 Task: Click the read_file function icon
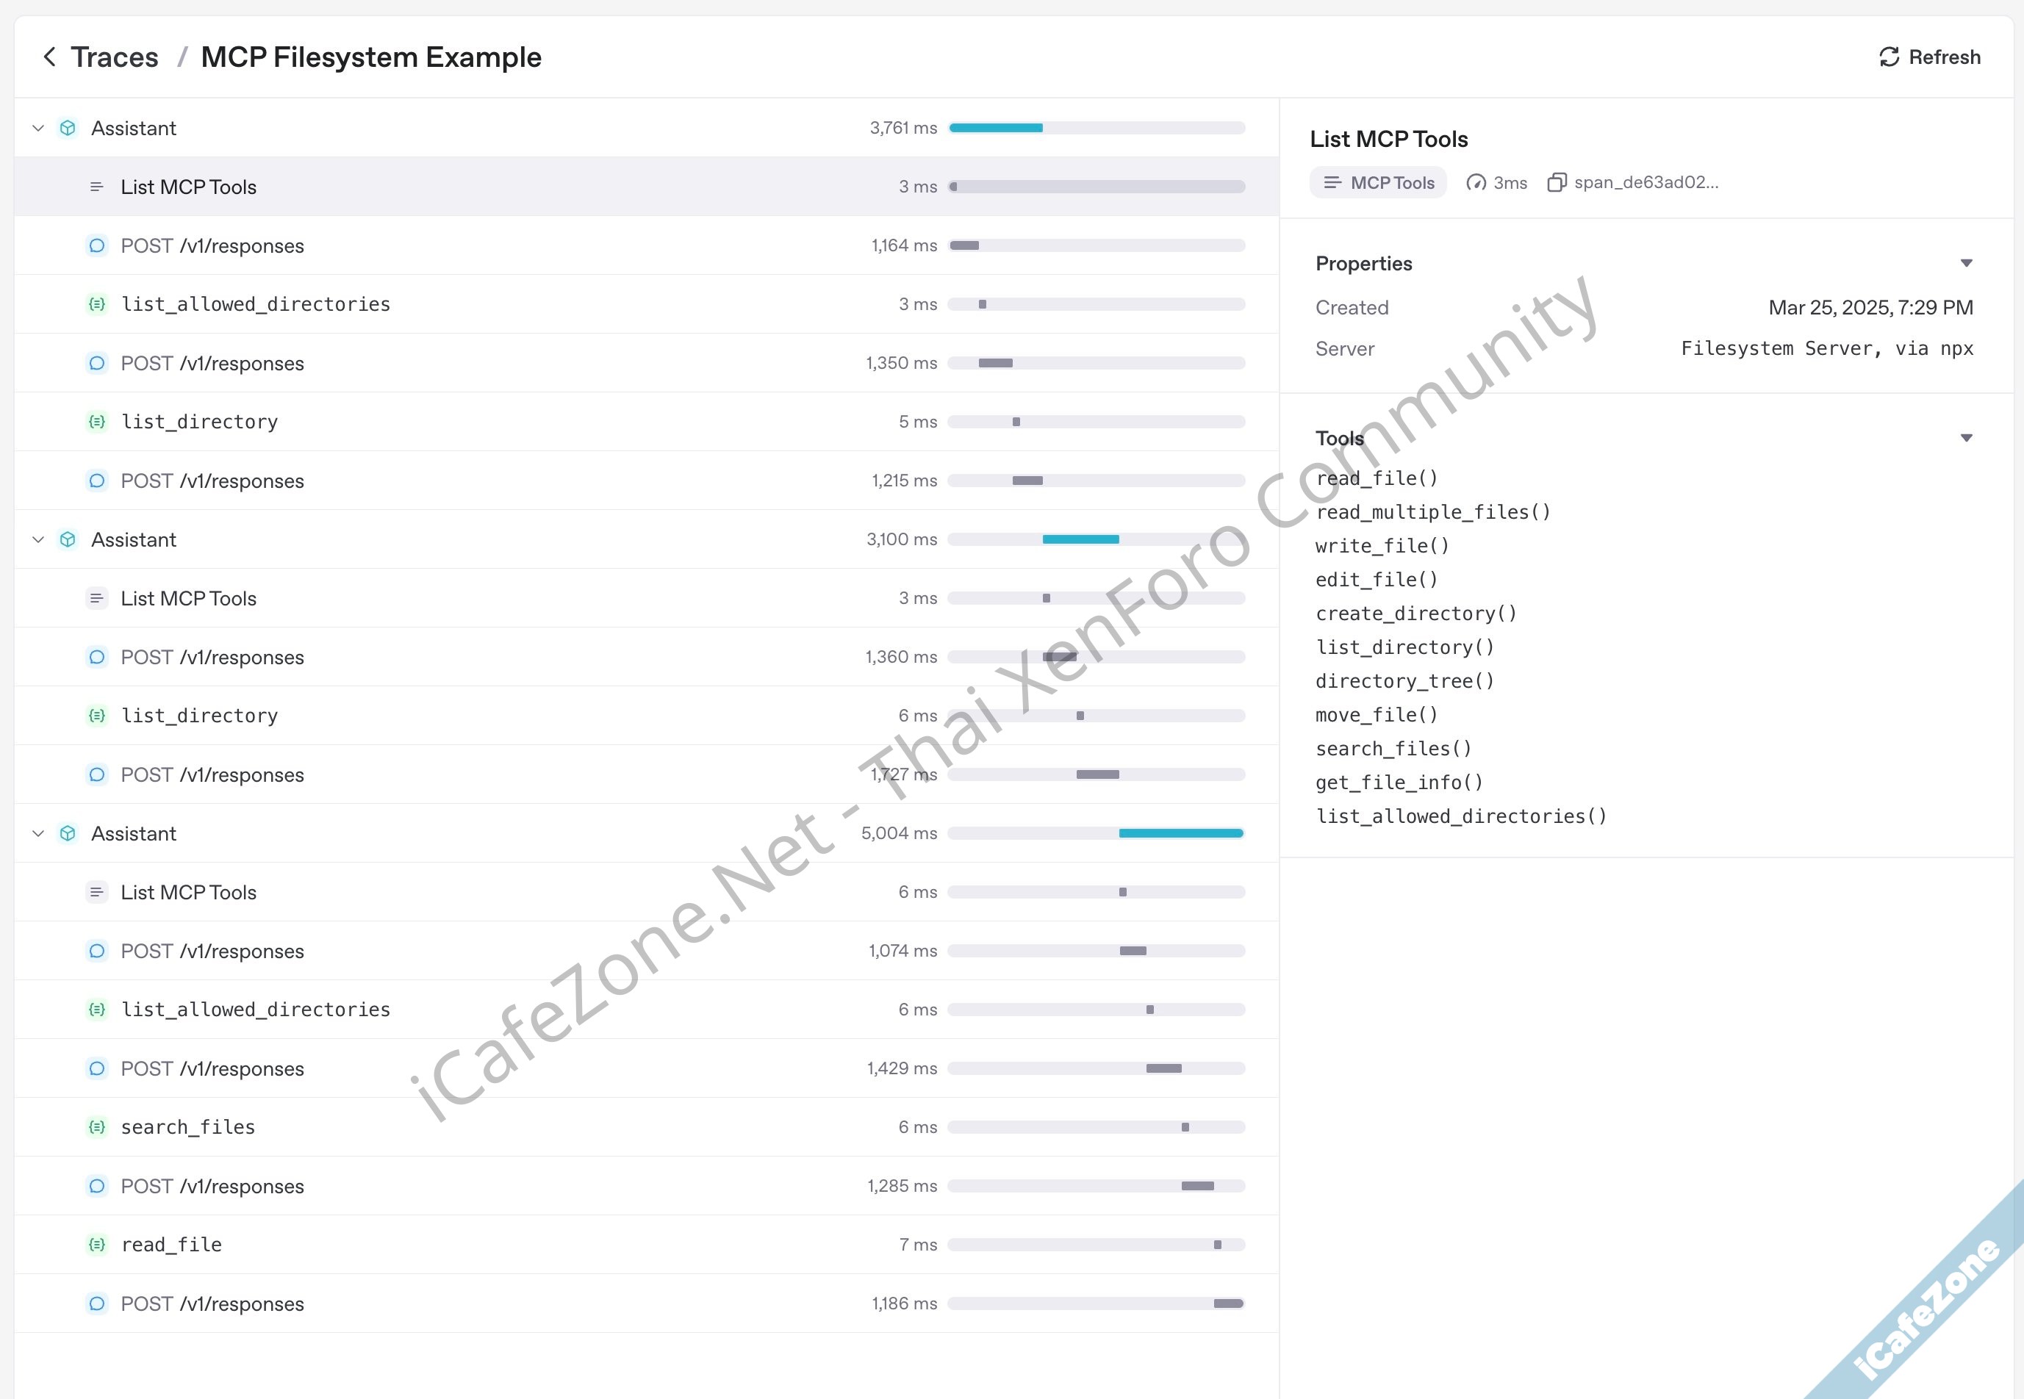coord(96,1245)
